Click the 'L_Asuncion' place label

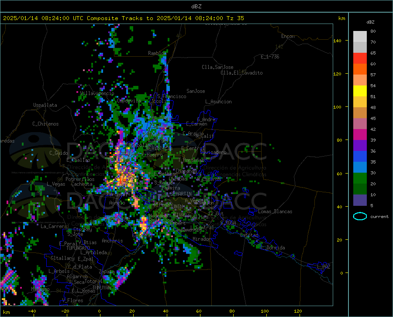pos(218,102)
